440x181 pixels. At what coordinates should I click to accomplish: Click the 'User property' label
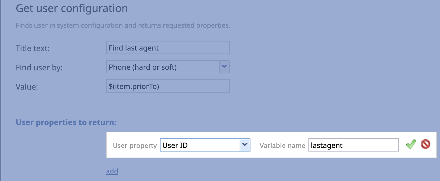pos(135,146)
